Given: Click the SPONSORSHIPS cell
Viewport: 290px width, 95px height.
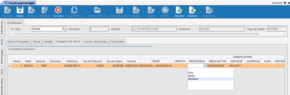Looking at the screenshot, I should pyautogui.click(x=218, y=66).
